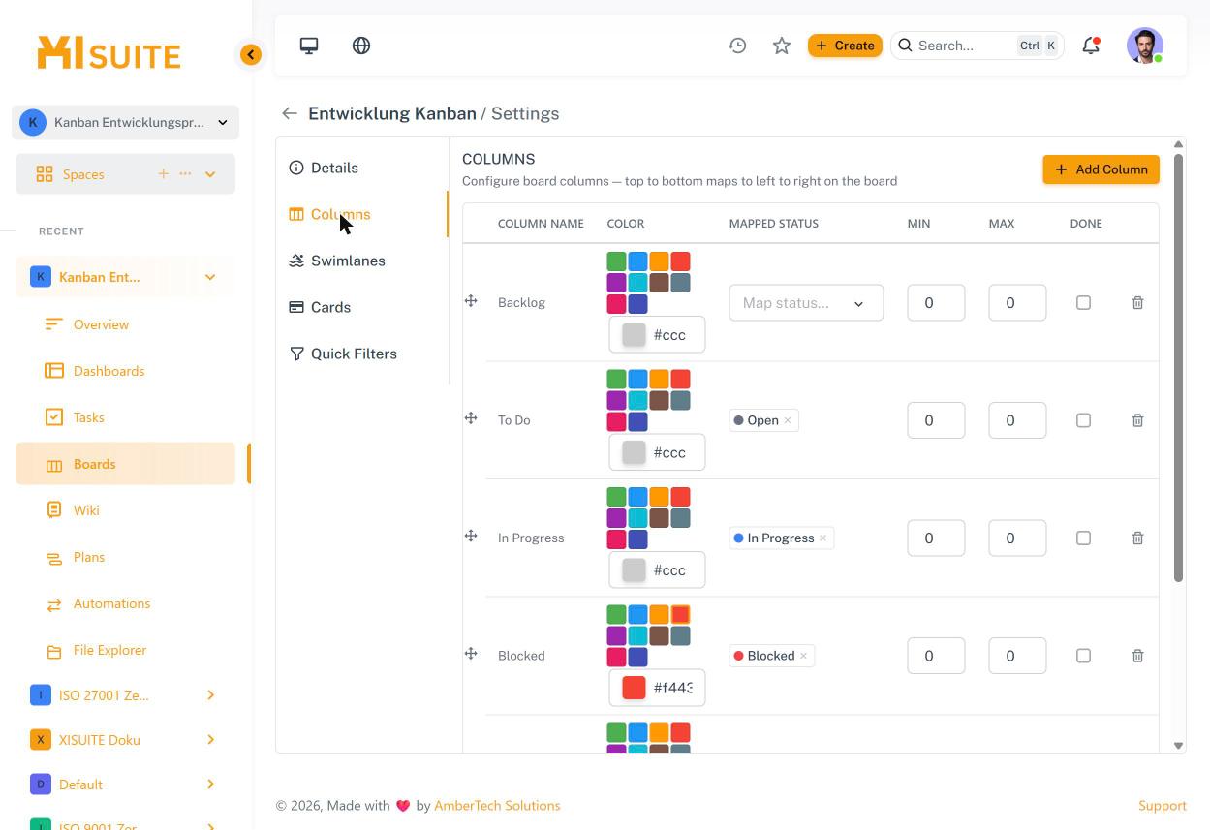Image resolution: width=1210 pixels, height=830 pixels.
Task: Click the desktop monitor icon in top bar
Action: pos(309,46)
